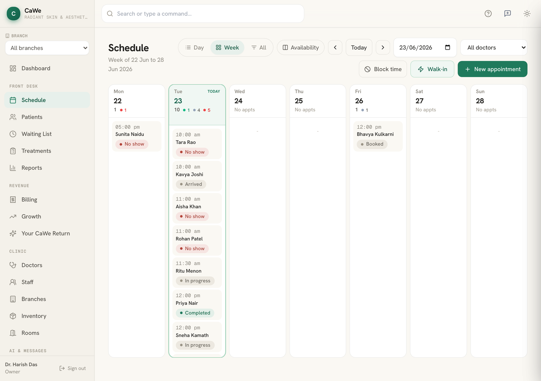Switch to Week view
This screenshot has height=381, width=541.
point(227,47)
